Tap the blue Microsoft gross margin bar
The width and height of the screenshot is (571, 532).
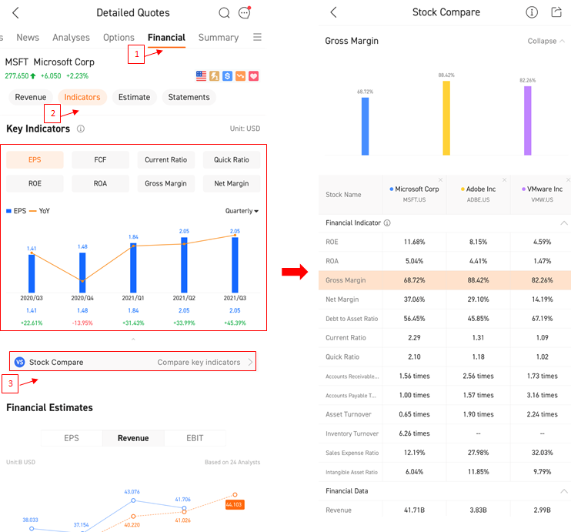pyautogui.click(x=365, y=126)
